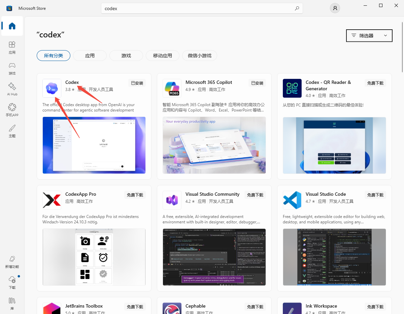Screen dimensions: 404x314
Task: Open CodexApp Pro screenshot thumbnail
Action: pos(94,257)
